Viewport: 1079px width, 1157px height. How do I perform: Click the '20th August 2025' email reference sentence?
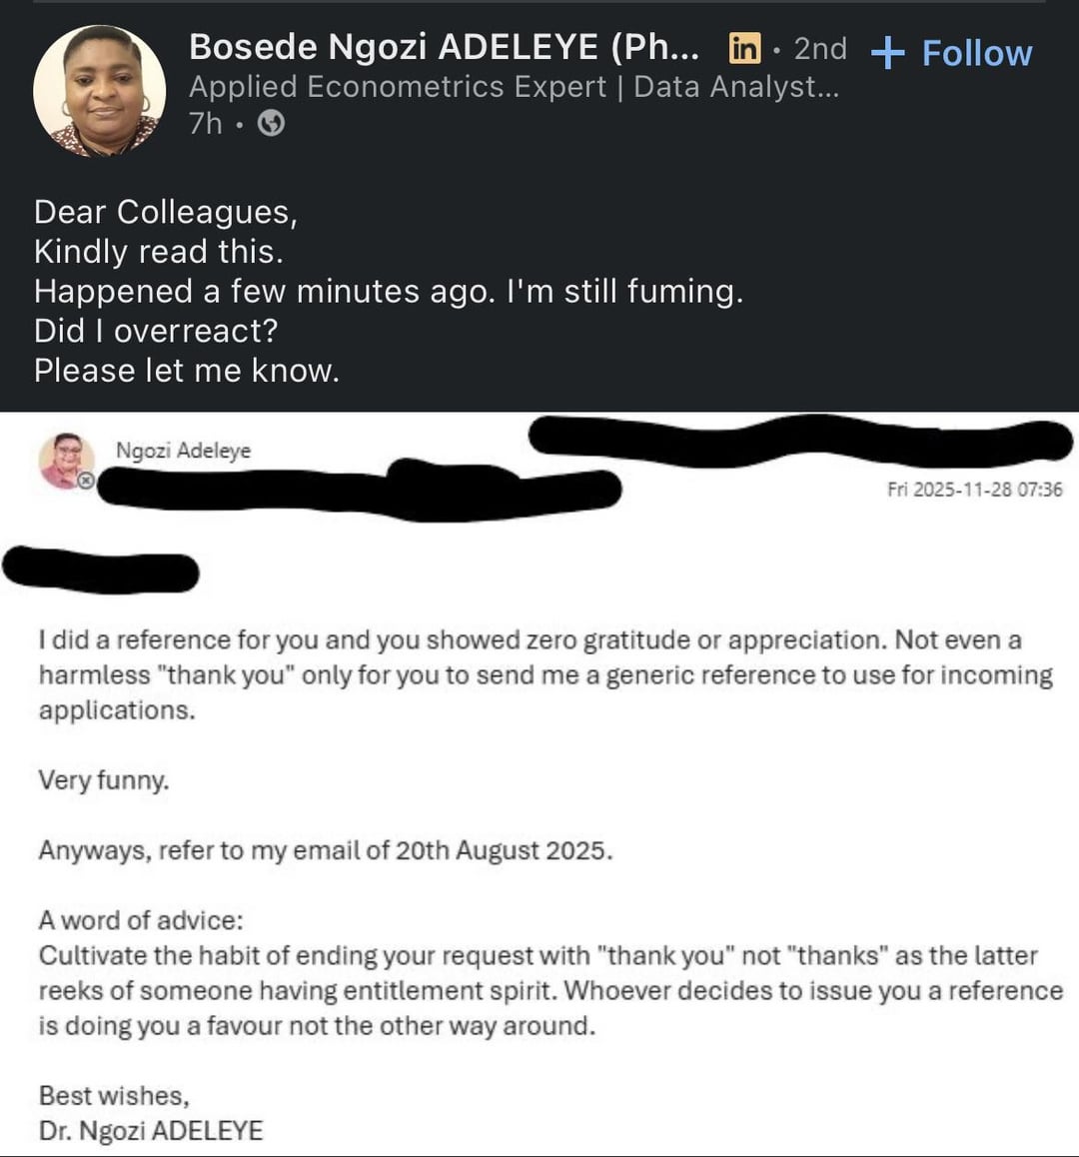[x=326, y=850]
